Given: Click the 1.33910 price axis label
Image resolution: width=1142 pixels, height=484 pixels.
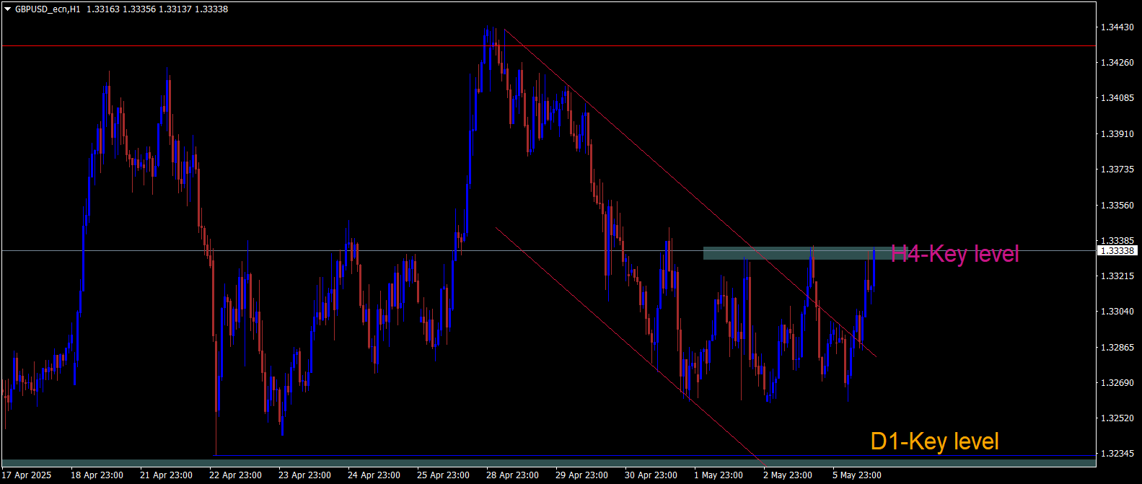Looking at the screenshot, I should (1117, 134).
